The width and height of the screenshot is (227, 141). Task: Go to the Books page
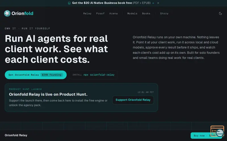coord(146,14)
